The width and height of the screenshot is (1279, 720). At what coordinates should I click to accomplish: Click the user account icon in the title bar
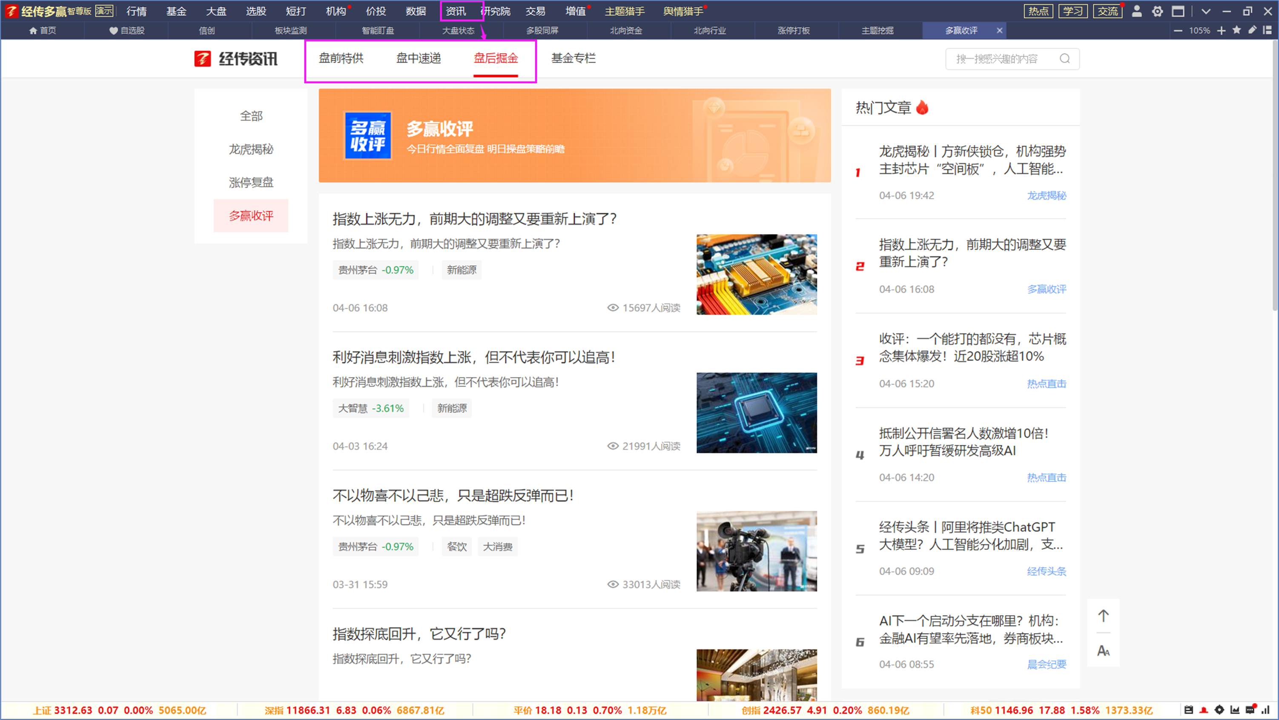point(1136,11)
